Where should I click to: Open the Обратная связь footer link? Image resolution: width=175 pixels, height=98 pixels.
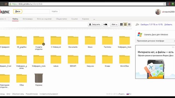[18, 94]
